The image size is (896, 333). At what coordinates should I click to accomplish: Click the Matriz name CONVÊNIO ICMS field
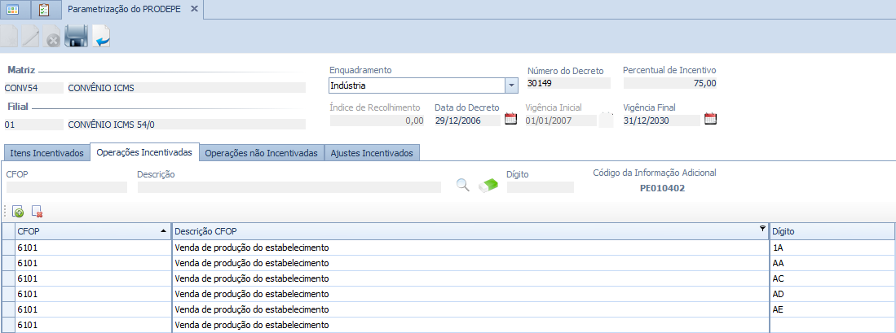186,88
